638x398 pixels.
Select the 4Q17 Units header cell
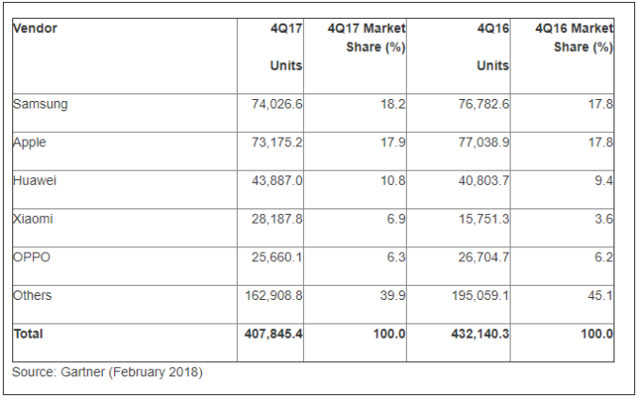click(286, 47)
